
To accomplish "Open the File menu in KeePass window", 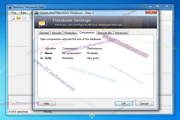I will [x=14, y=13].
